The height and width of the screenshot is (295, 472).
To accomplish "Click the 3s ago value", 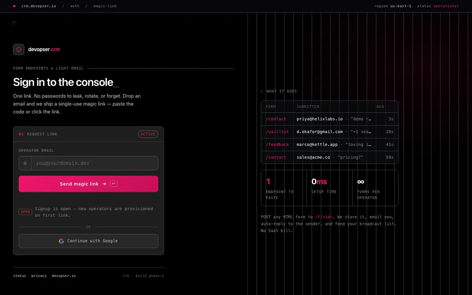I will tap(391, 119).
